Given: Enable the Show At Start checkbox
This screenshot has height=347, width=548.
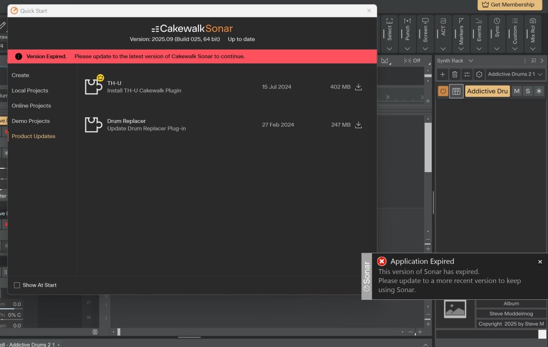Looking at the screenshot, I should point(17,285).
